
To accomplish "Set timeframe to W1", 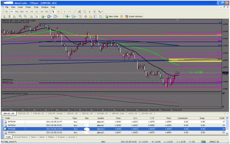I will point(42,12).
